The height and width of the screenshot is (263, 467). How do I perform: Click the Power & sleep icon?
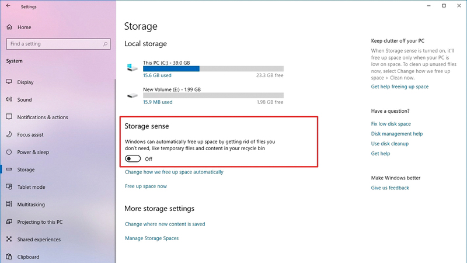9,152
